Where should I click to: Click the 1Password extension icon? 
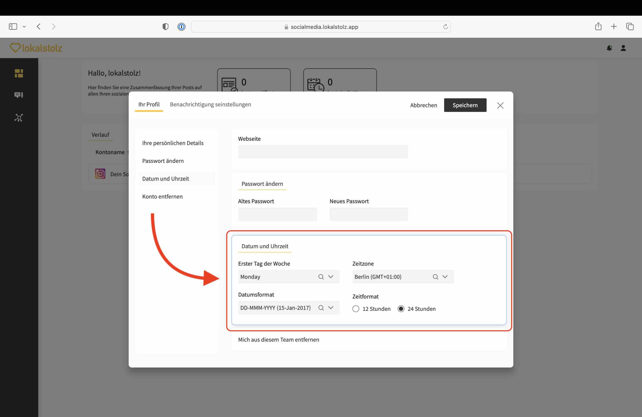pos(181,27)
